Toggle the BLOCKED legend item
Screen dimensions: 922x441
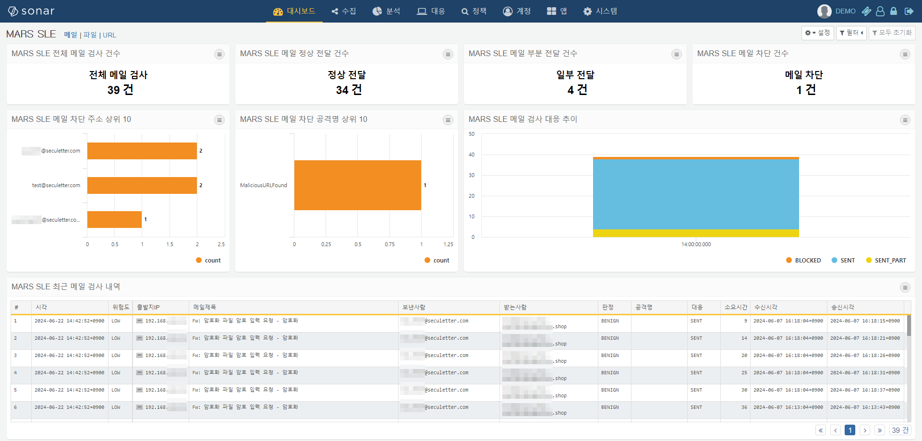(803, 260)
